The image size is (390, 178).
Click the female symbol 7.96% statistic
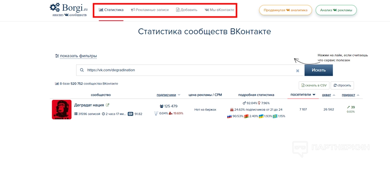click(264, 103)
